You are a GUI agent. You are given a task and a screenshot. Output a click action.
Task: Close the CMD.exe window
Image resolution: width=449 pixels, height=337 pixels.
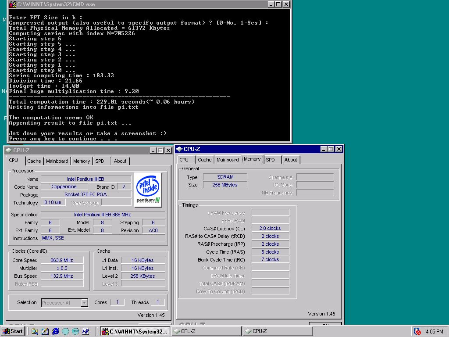click(286, 4)
